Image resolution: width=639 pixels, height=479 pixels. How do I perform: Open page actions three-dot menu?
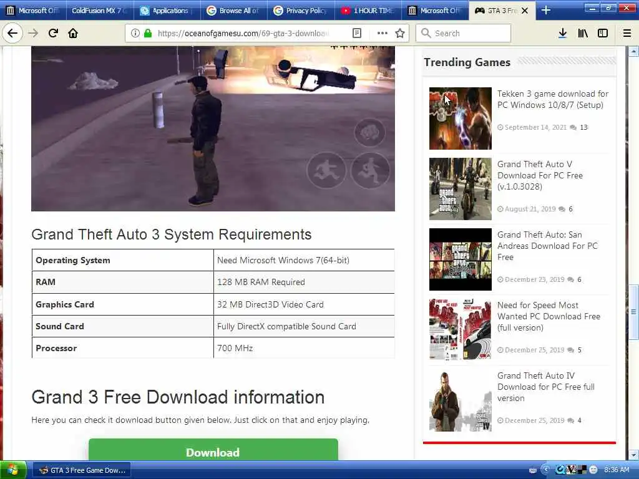pos(382,33)
